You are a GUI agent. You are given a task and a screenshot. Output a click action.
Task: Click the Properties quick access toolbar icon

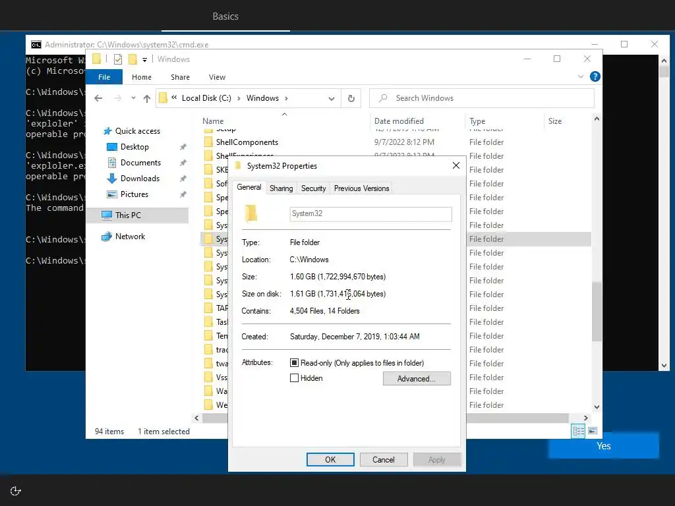(x=117, y=59)
